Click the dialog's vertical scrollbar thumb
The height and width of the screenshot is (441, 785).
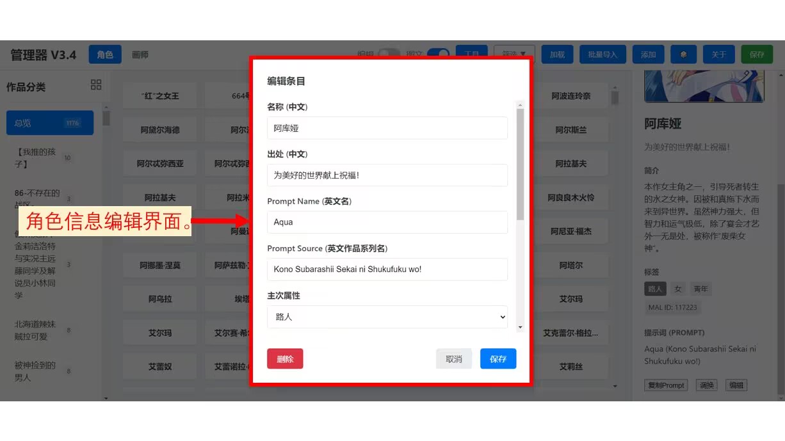520,164
